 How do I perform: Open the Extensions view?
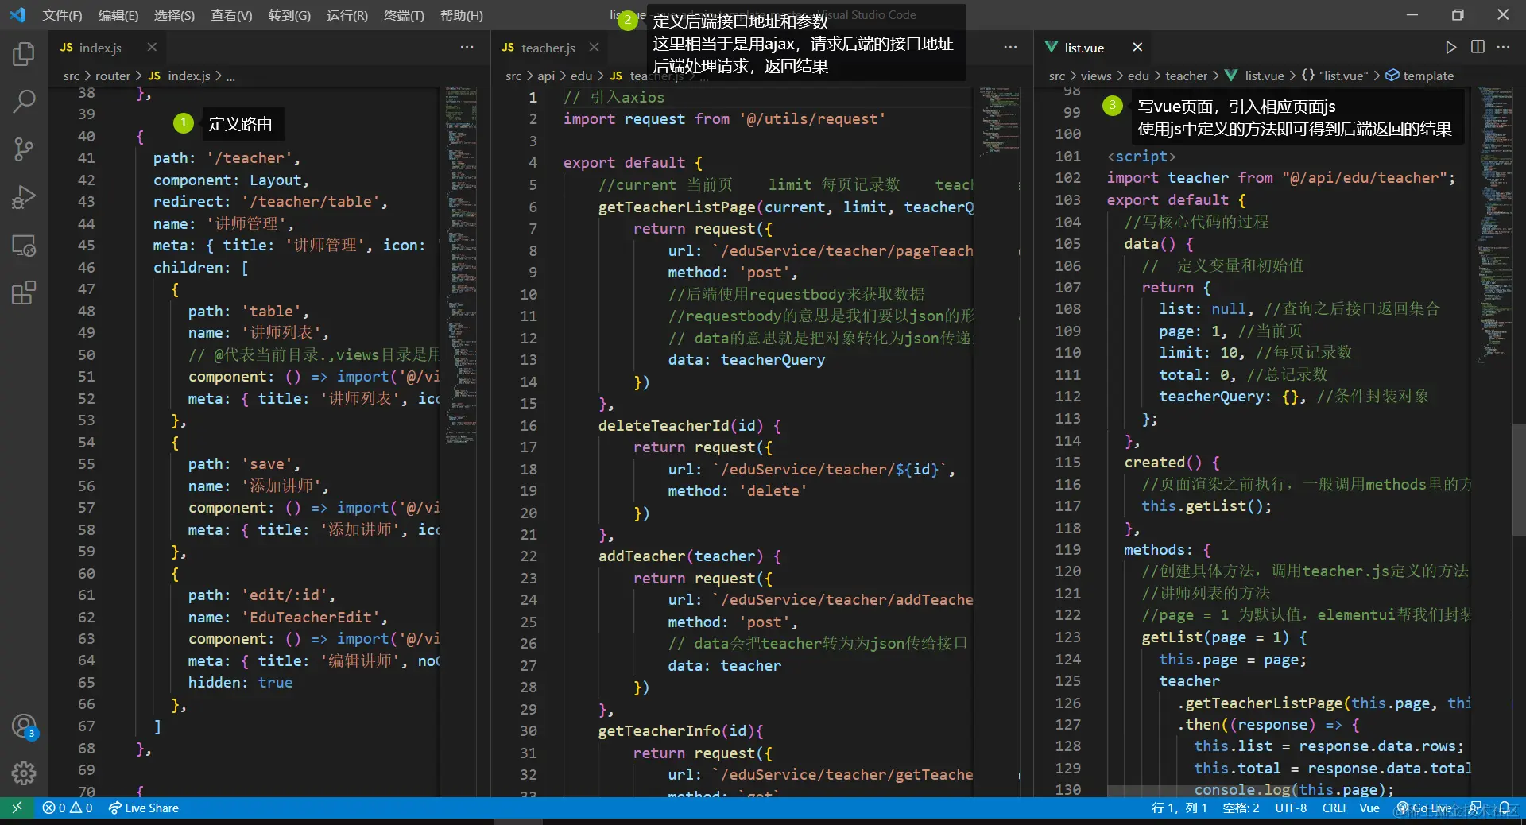[24, 292]
